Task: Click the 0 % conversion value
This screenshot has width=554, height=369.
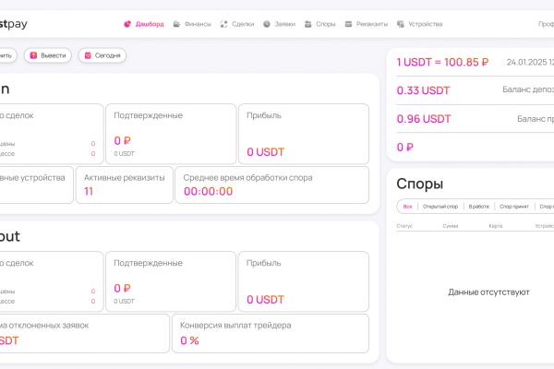Action: (x=189, y=340)
